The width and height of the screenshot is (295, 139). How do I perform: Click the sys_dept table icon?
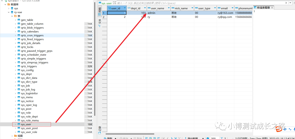tap(19, 74)
